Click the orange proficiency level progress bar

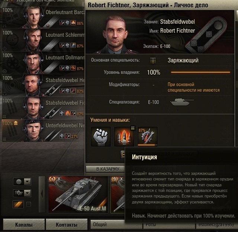click(x=200, y=72)
